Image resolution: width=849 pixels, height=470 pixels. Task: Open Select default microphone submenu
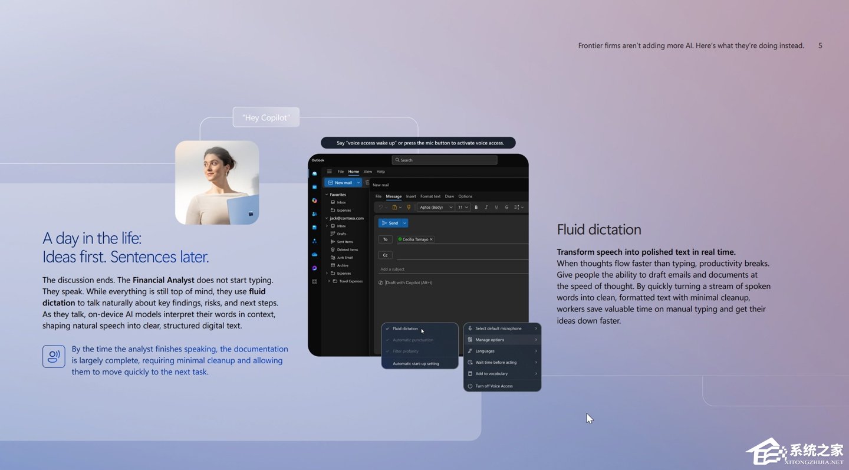502,328
